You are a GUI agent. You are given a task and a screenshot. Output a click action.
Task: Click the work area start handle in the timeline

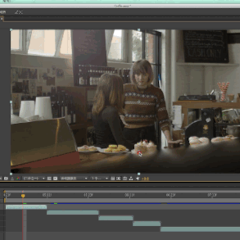[x=5, y=201]
